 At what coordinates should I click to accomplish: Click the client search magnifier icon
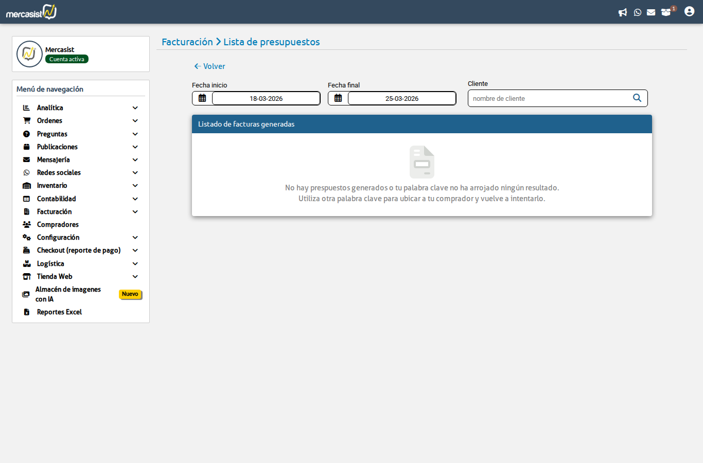pos(637,98)
